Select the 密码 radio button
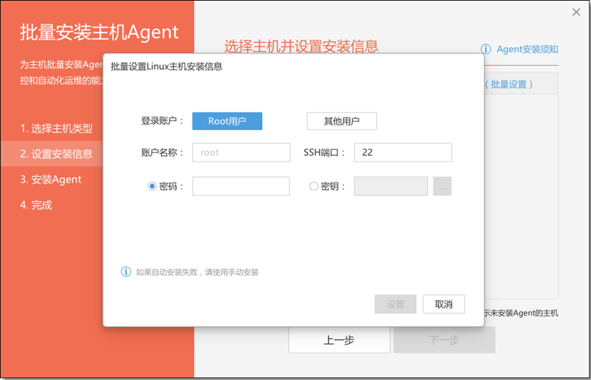The image size is (591, 380). coord(152,186)
